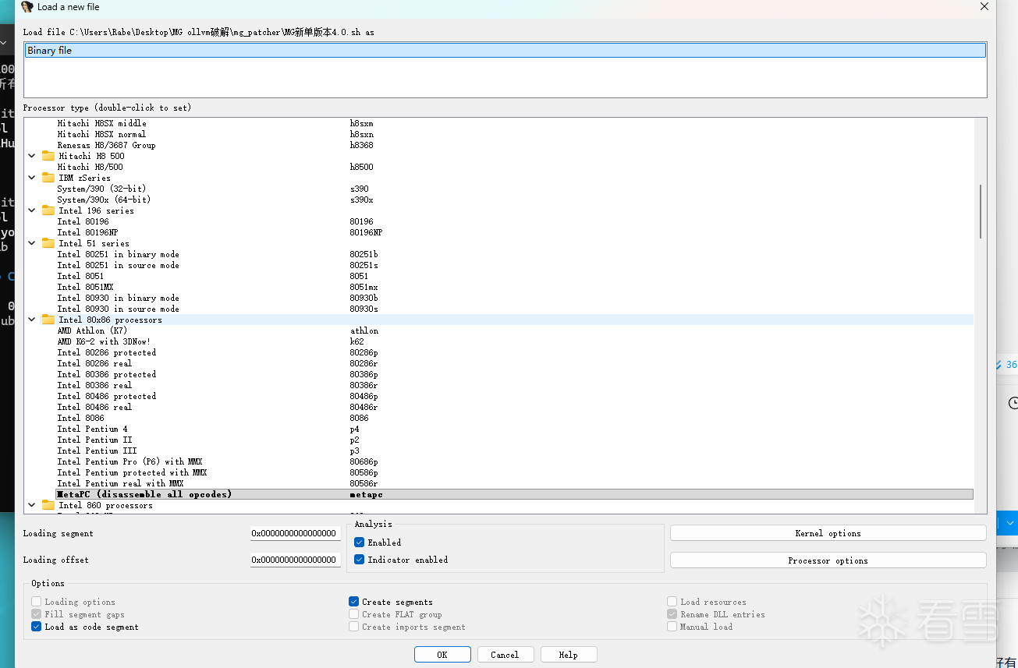Open Processor options
Viewport: 1018px width, 668px height.
828,560
